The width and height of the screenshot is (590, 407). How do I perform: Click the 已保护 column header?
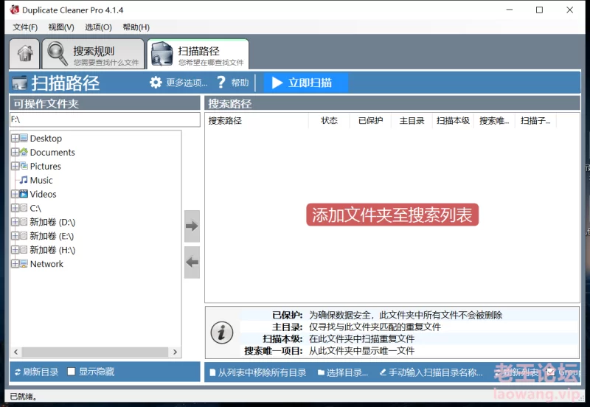pyautogui.click(x=371, y=121)
